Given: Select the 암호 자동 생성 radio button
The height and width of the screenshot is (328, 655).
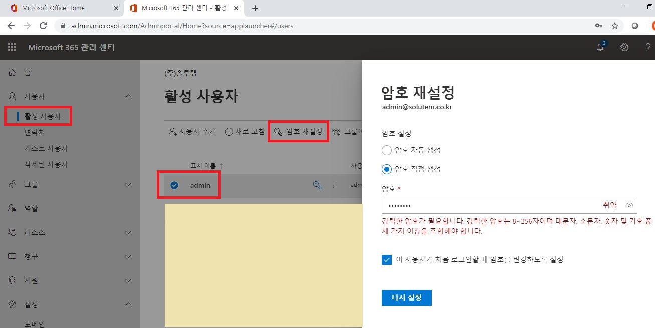Looking at the screenshot, I should [386, 150].
